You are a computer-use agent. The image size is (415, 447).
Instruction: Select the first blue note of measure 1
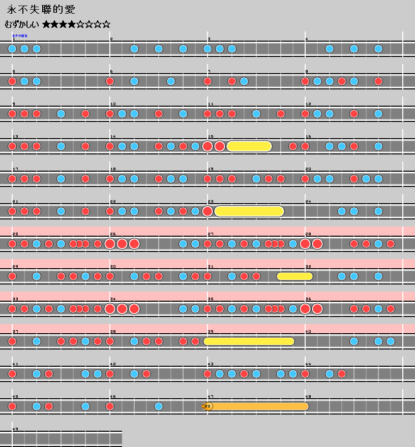coord(12,49)
